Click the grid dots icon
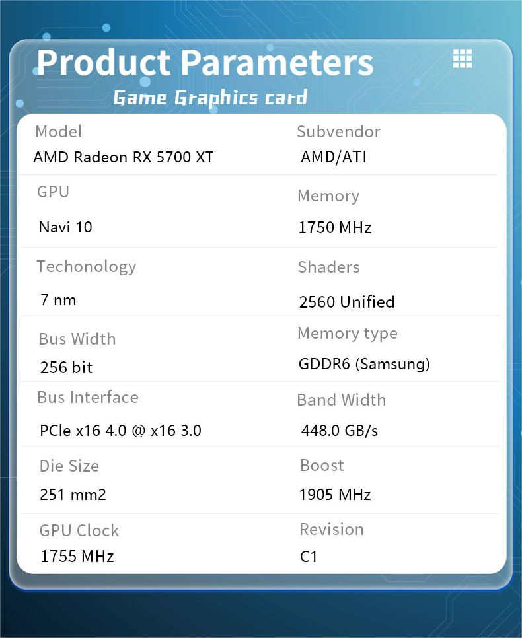522x638 pixels. [x=463, y=59]
